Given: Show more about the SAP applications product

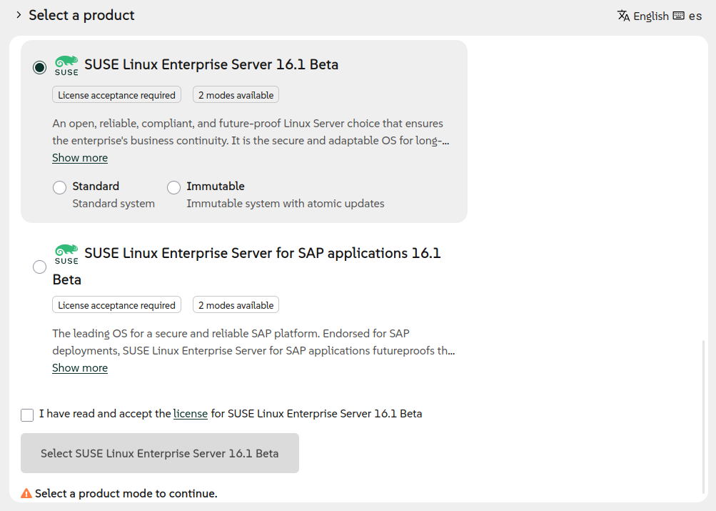Looking at the screenshot, I should click(79, 367).
